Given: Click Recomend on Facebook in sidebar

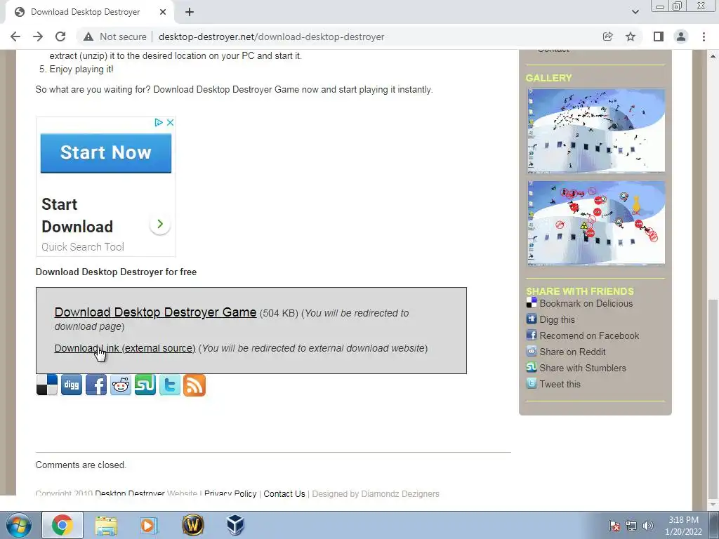Looking at the screenshot, I should (589, 335).
